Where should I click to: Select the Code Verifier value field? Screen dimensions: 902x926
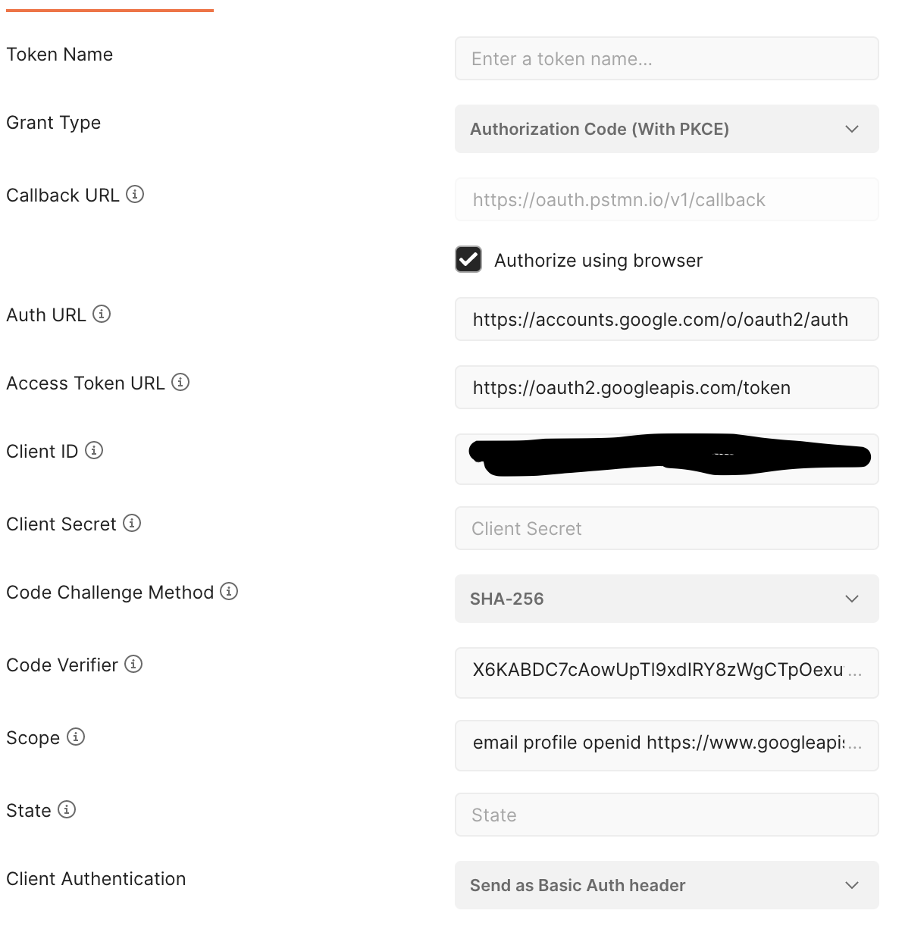pyautogui.click(x=666, y=672)
